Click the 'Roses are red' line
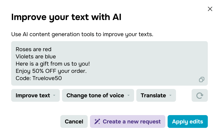Screen dimensions: 219x139 point(34,49)
